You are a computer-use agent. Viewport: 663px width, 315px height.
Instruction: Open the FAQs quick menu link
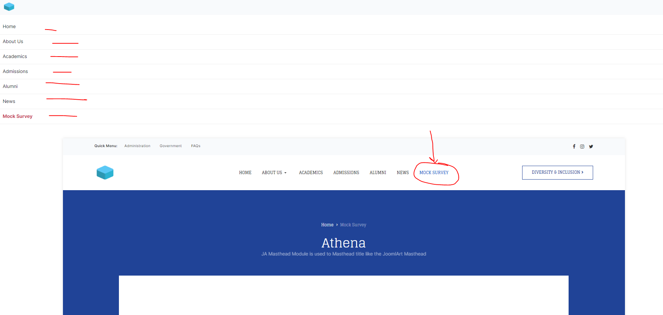pos(196,146)
